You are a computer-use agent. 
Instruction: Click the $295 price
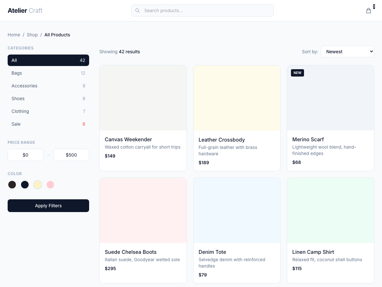(x=110, y=269)
